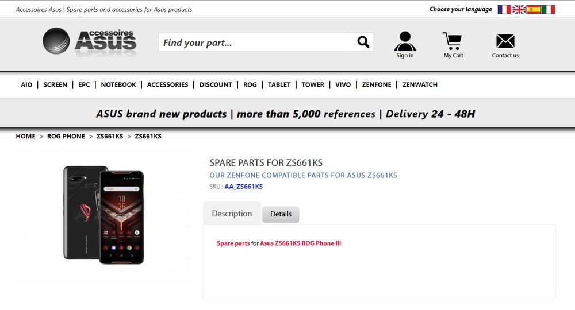This screenshot has height=310, width=575.
Task: Open the ZENWATCH menu category
Action: pos(420,84)
